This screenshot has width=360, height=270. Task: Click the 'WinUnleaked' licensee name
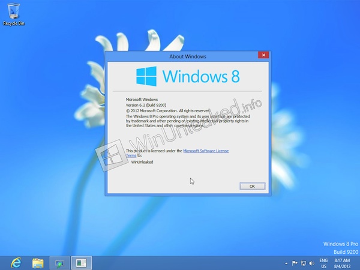[142, 162]
